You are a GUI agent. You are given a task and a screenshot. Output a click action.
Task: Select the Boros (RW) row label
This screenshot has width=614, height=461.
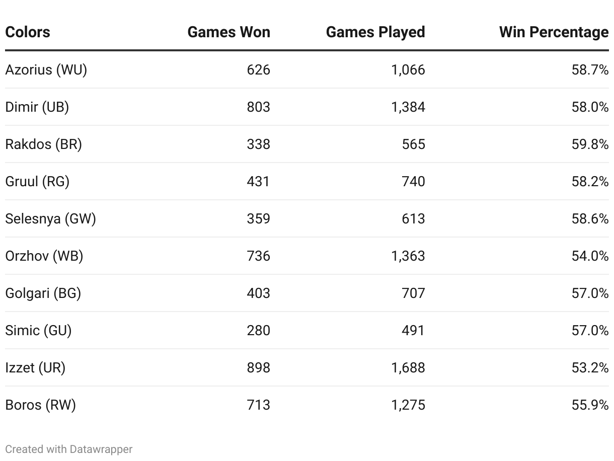pos(40,405)
